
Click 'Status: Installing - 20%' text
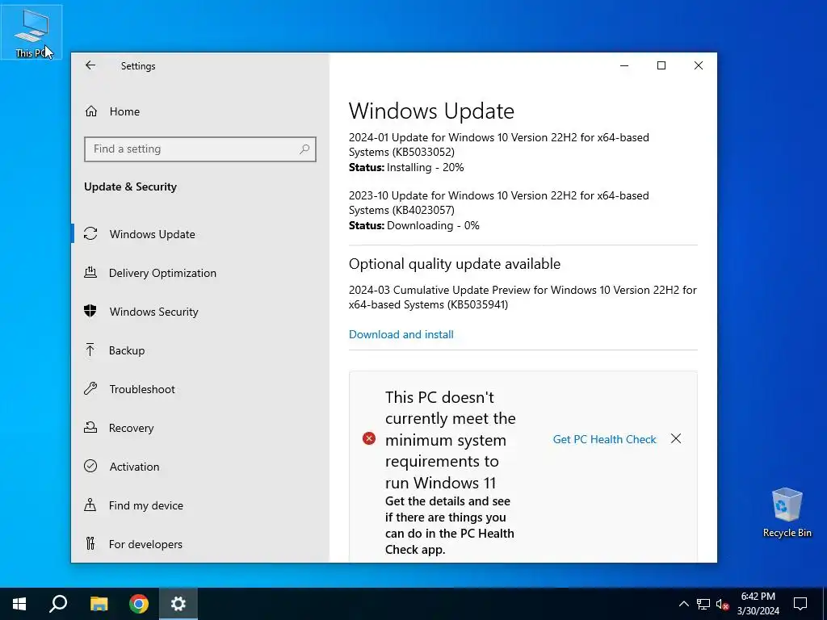(x=406, y=167)
